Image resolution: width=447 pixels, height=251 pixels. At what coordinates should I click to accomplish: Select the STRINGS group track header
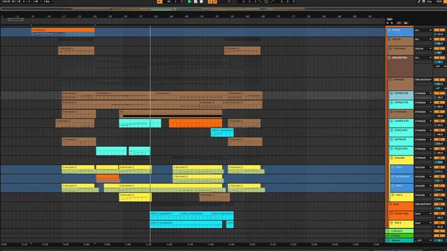coord(401,84)
